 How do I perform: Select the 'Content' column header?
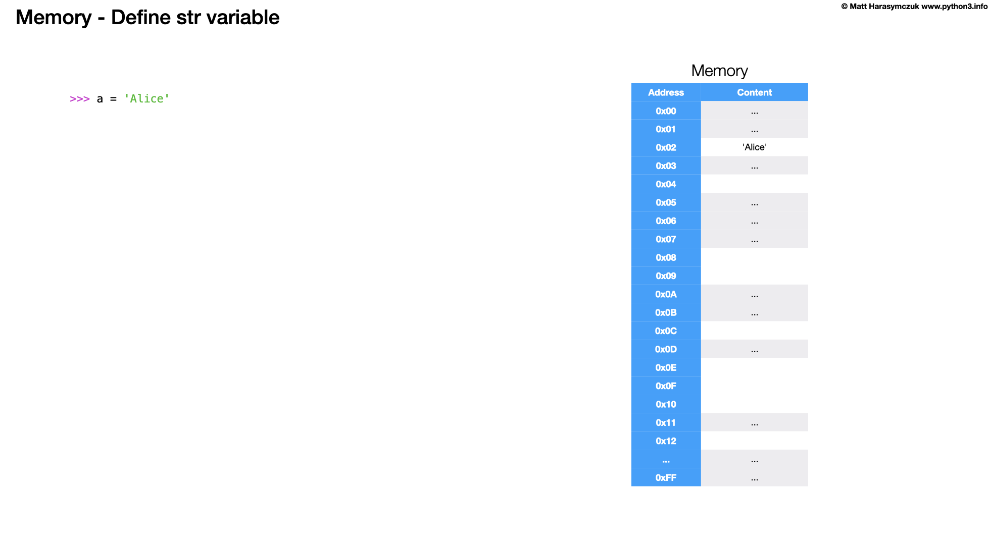coord(754,92)
